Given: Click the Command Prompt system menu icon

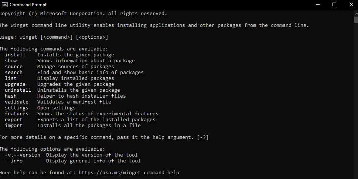Looking at the screenshot, I should tap(5, 5).
